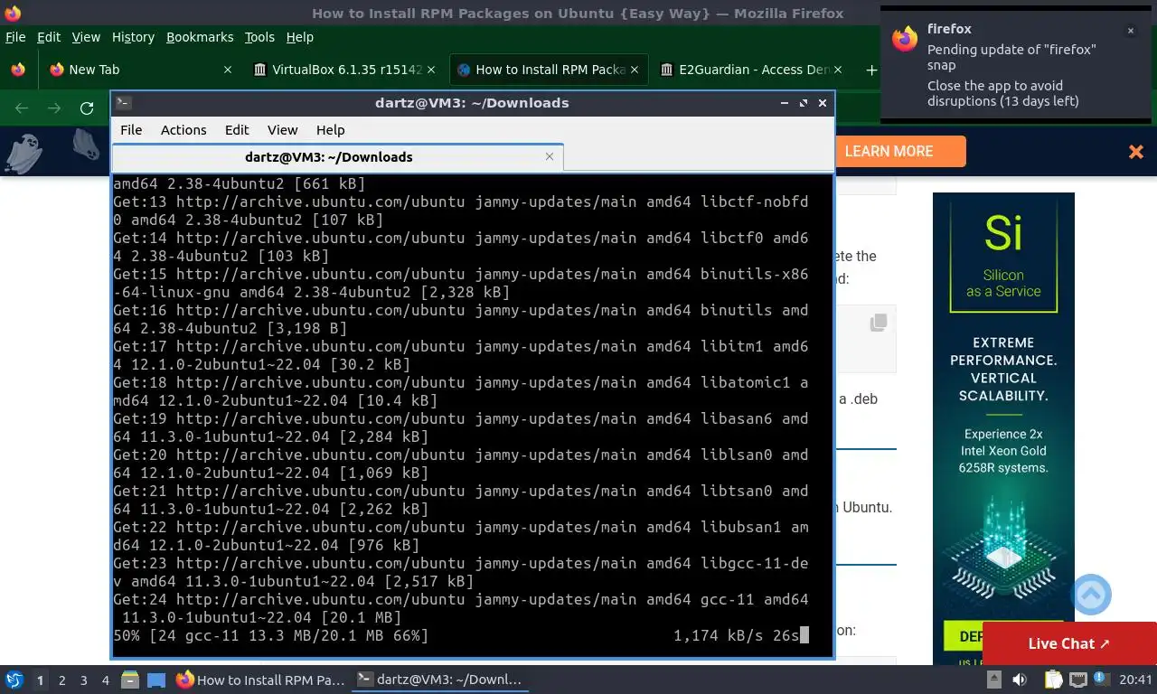Viewport: 1157px width, 694px height.
Task: Switch to E2Guardian Access Denied tab
Action: click(x=752, y=70)
